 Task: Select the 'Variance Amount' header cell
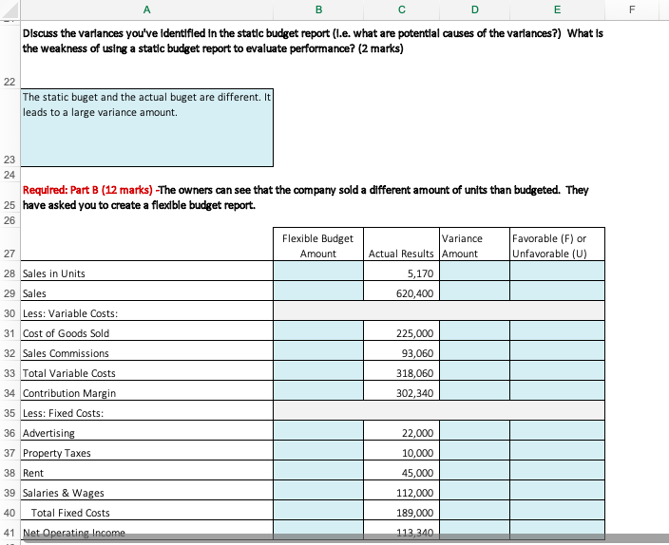(475, 244)
